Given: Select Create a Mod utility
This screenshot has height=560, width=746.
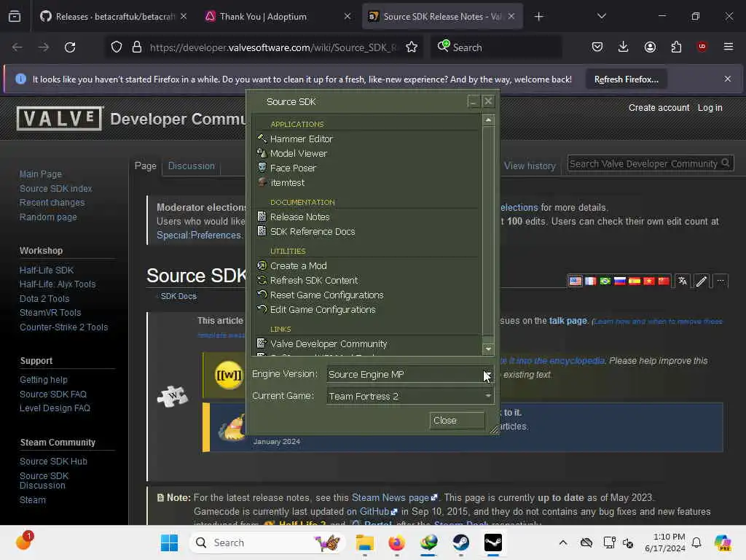Looking at the screenshot, I should 298,265.
